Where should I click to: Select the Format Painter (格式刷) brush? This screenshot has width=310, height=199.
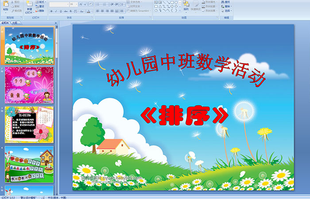[12, 11]
